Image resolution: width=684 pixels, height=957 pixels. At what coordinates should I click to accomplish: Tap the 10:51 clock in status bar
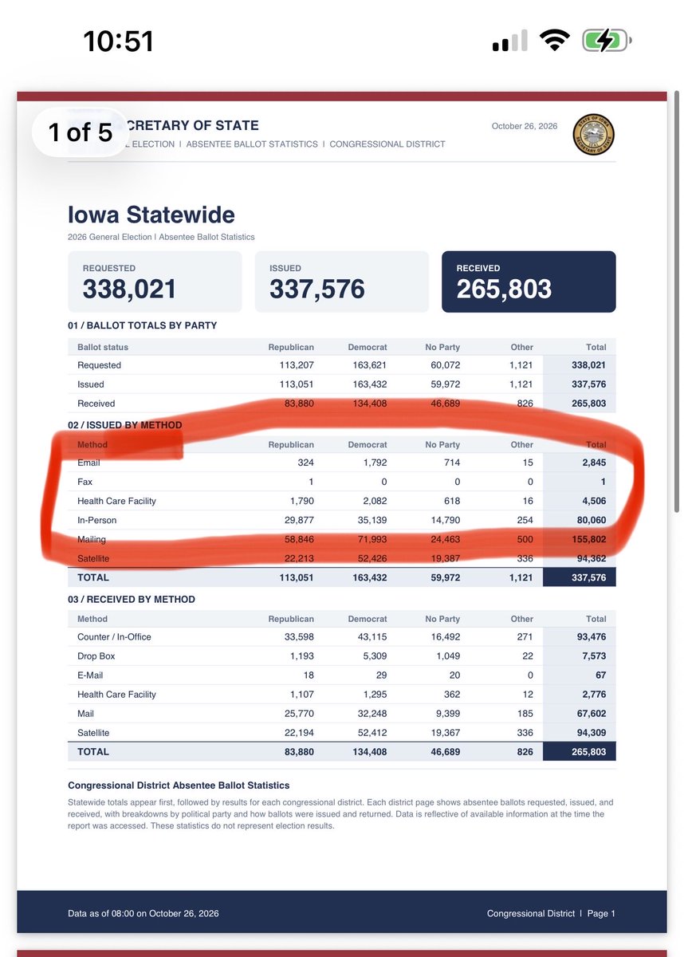coord(118,41)
